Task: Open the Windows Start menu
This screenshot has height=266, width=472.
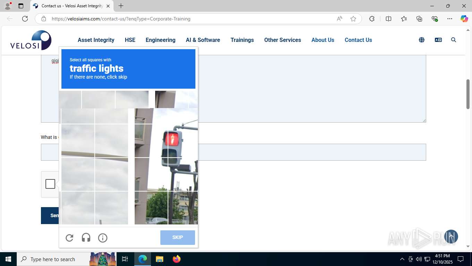Action: [8, 259]
